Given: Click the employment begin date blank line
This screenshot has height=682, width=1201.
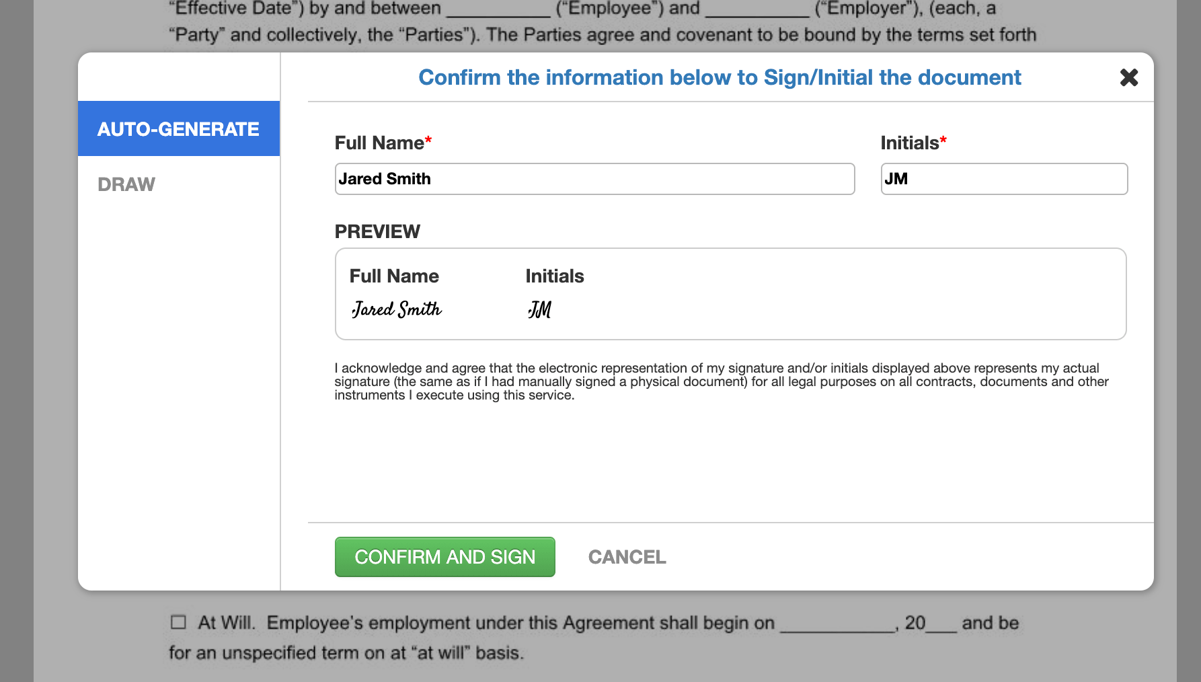Looking at the screenshot, I should click(837, 625).
